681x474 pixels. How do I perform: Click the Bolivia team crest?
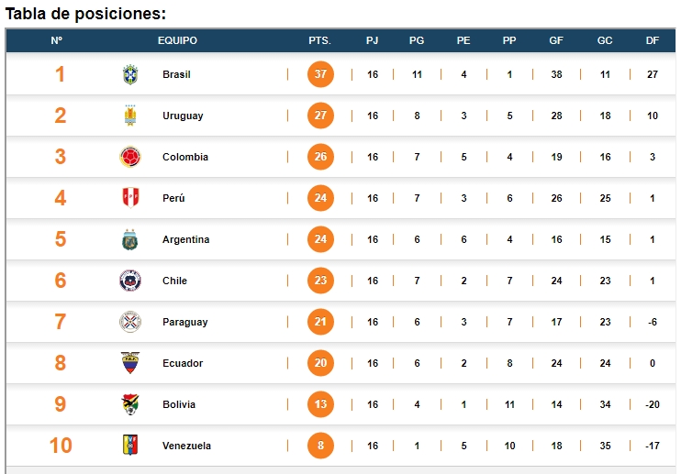tap(130, 404)
